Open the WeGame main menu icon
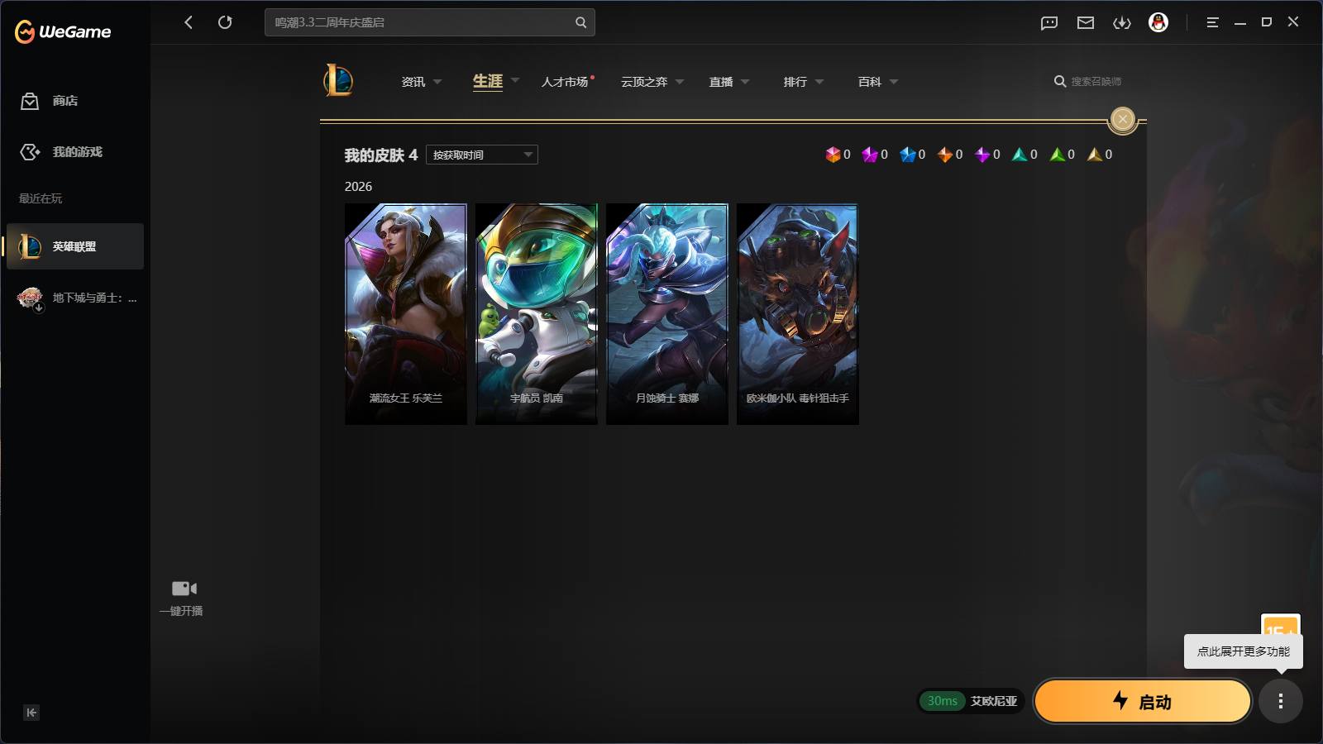1323x744 pixels. click(1212, 22)
